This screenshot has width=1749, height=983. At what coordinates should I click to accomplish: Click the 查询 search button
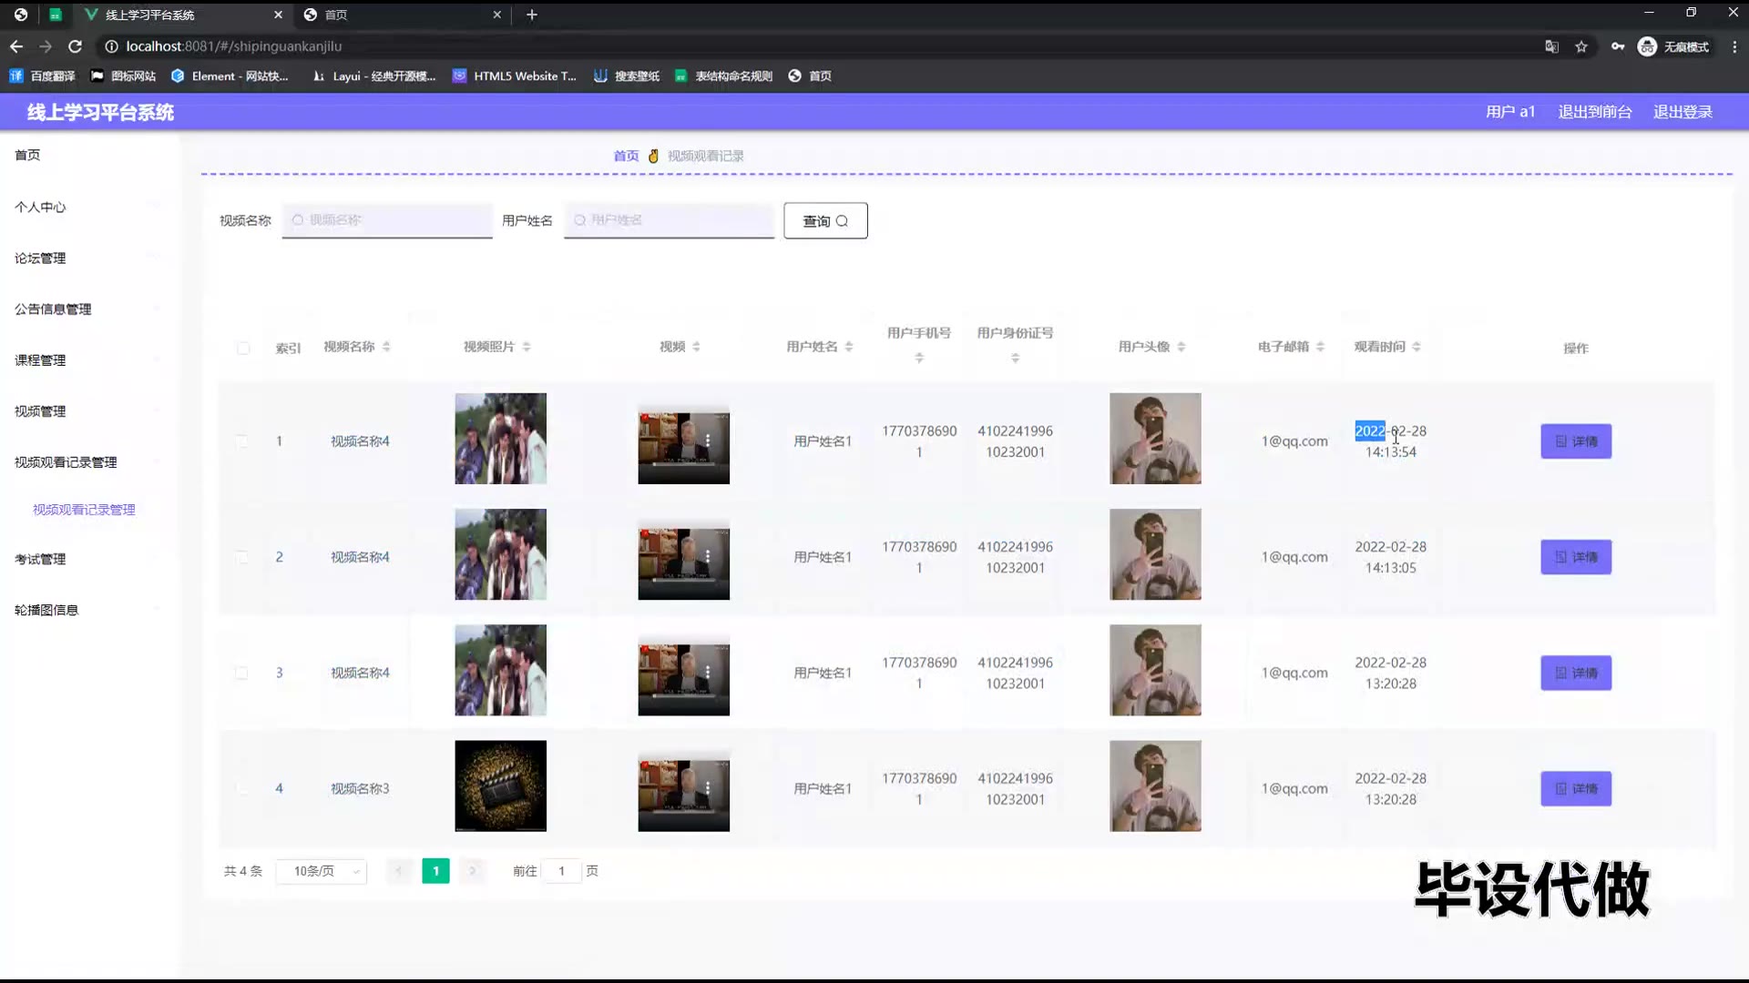coord(825,221)
